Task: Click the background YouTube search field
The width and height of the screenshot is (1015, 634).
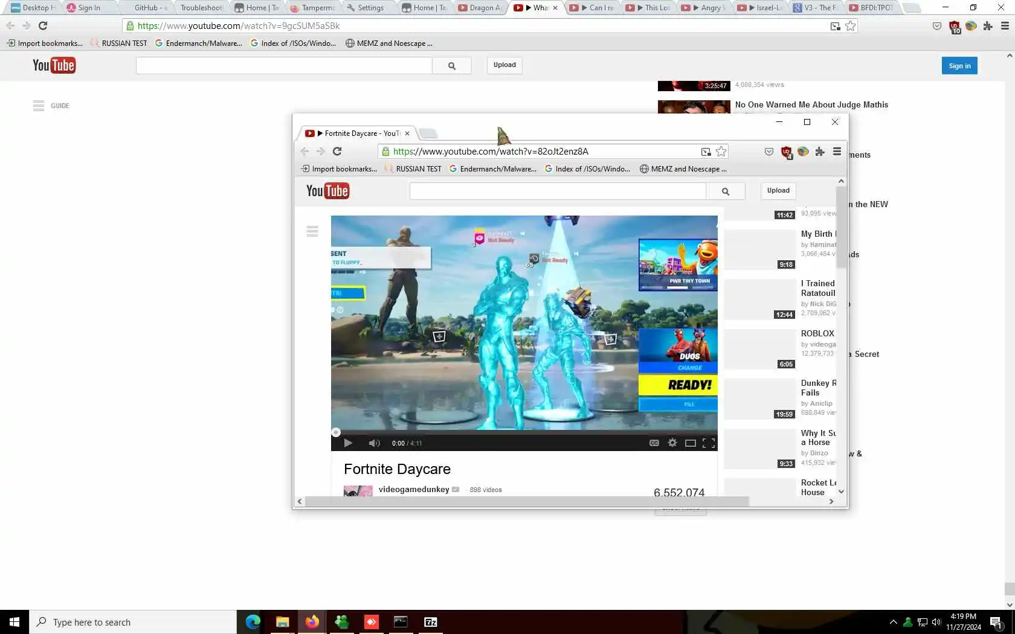Action: click(x=284, y=66)
